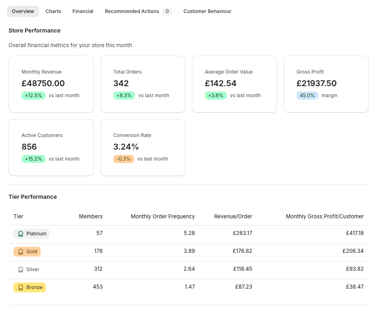The image size is (378, 311).
Task: Click the 45.0% margin badge
Action: 307,96
